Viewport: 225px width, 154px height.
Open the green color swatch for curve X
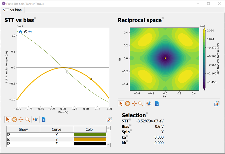coord(90,135)
